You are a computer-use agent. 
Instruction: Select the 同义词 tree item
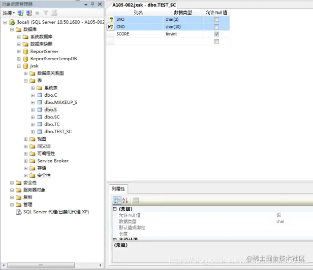click(44, 146)
